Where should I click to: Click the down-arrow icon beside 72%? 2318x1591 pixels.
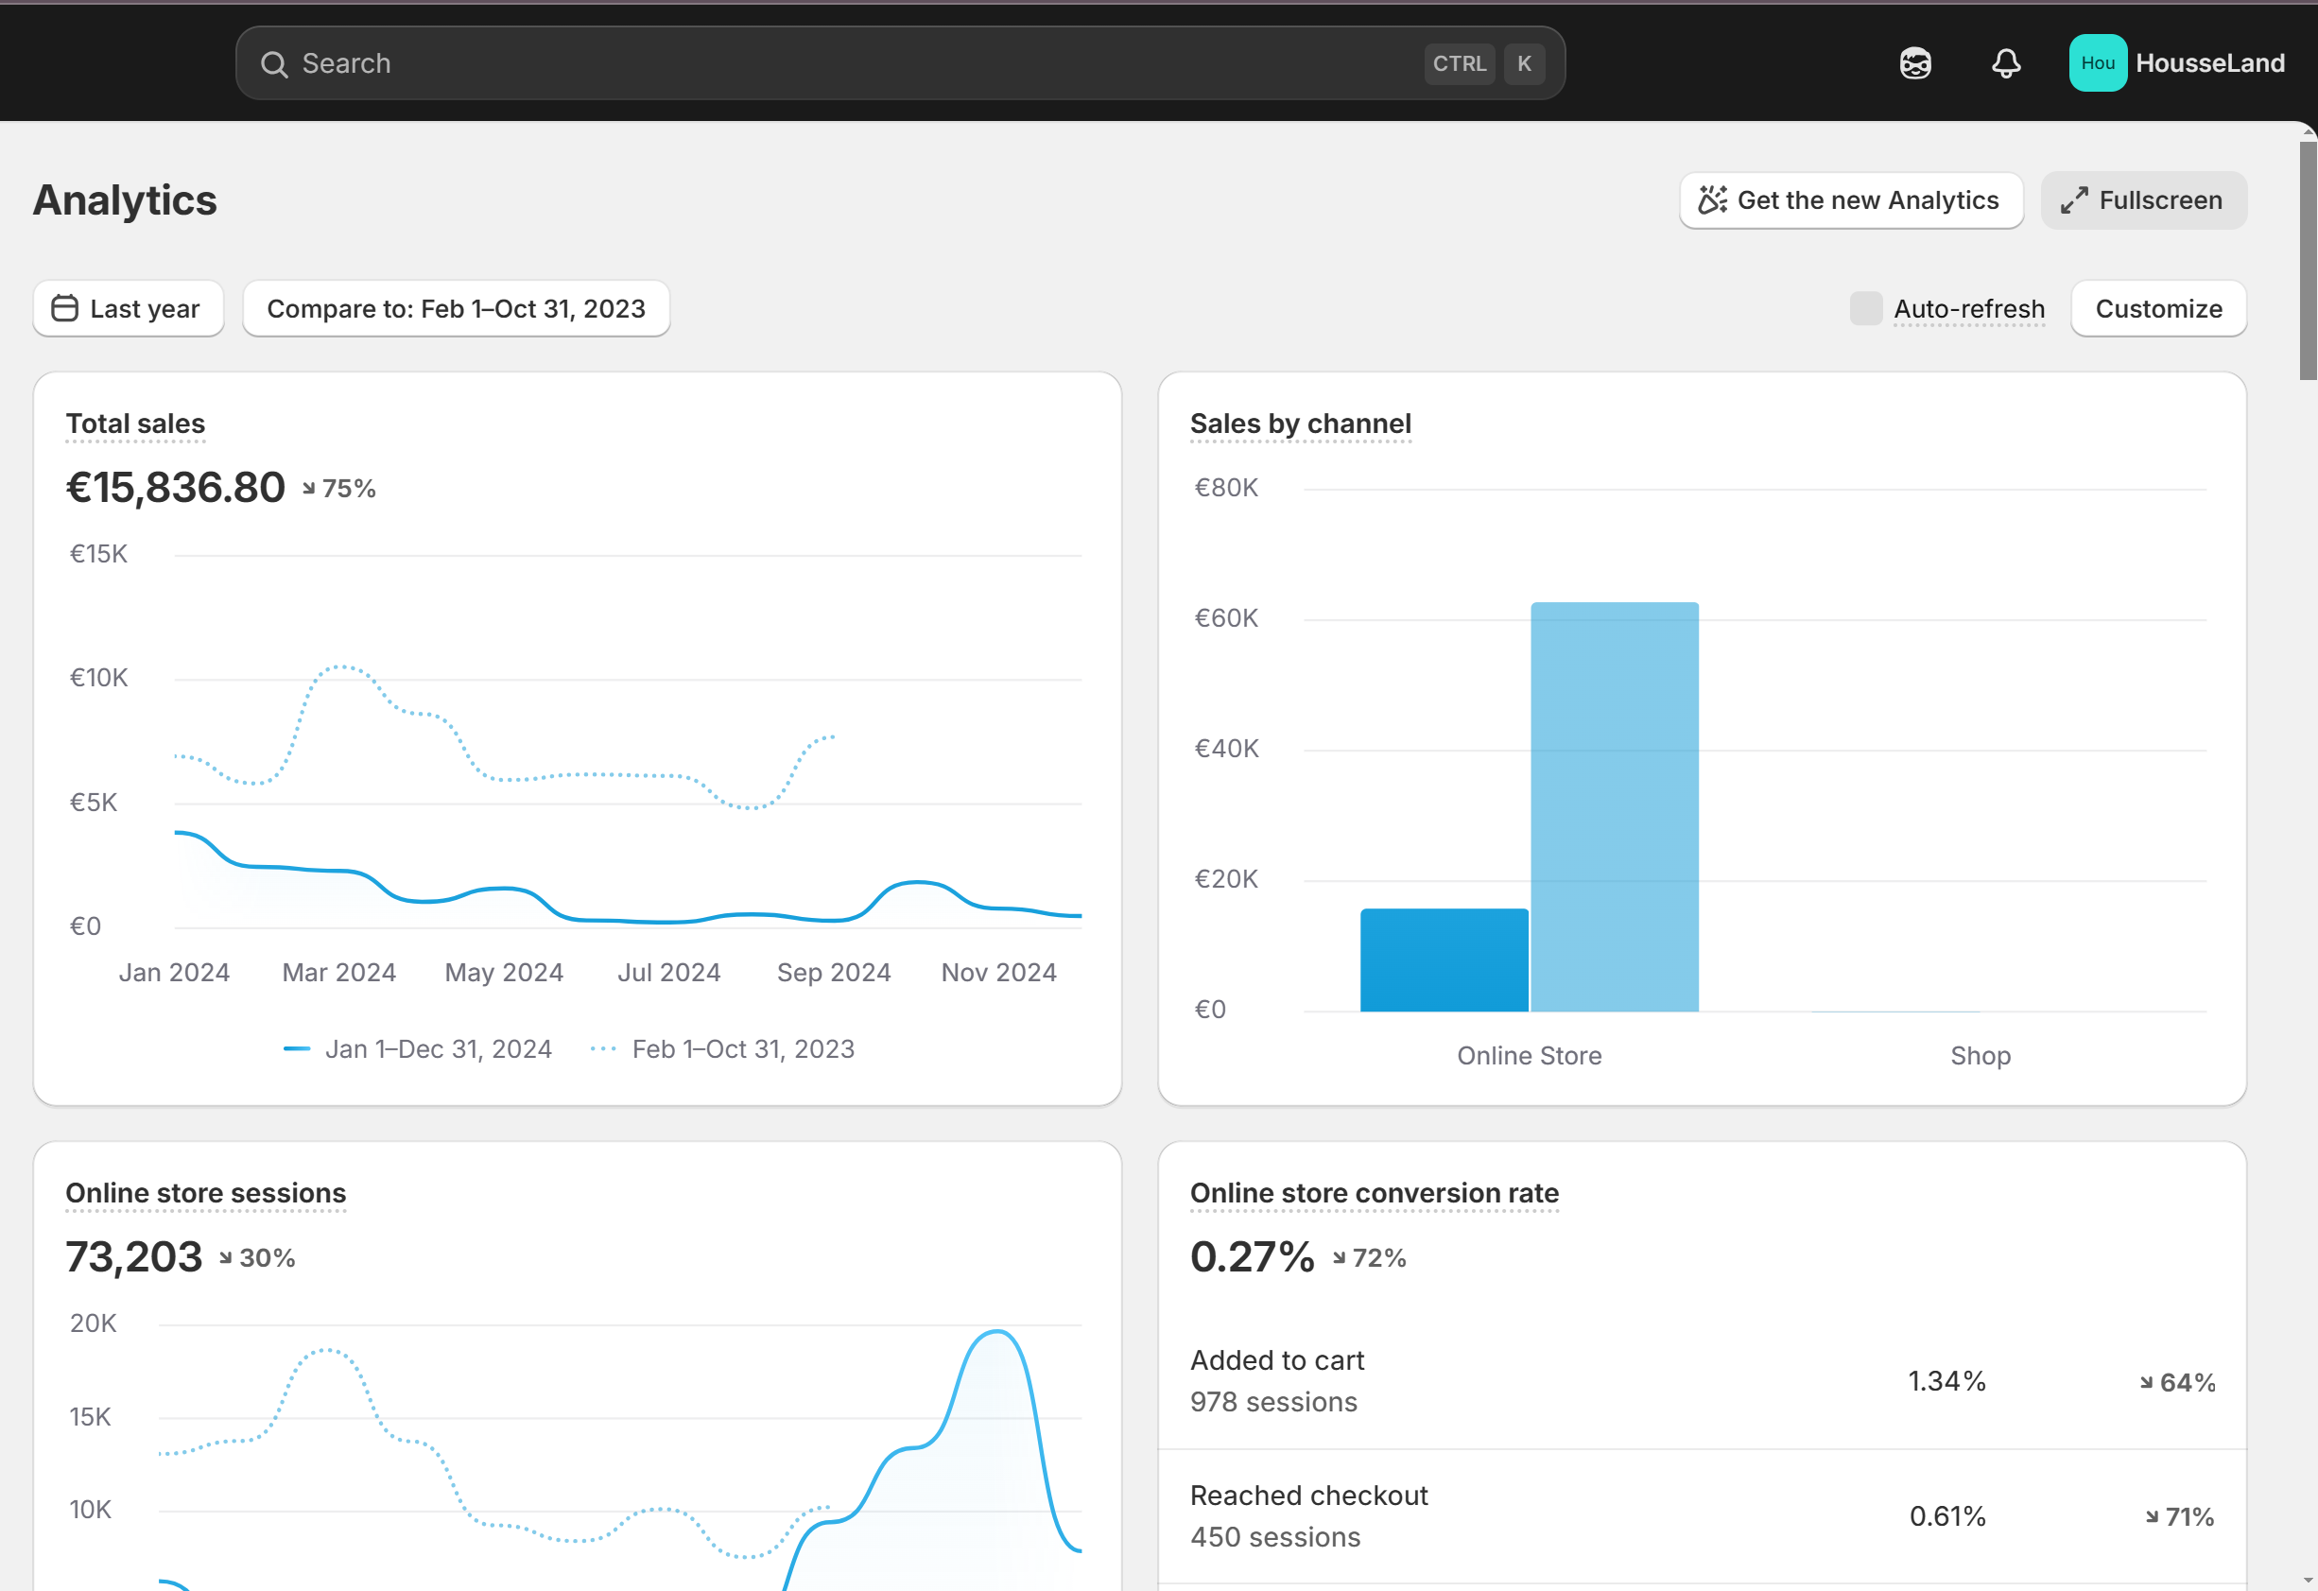(1340, 1258)
